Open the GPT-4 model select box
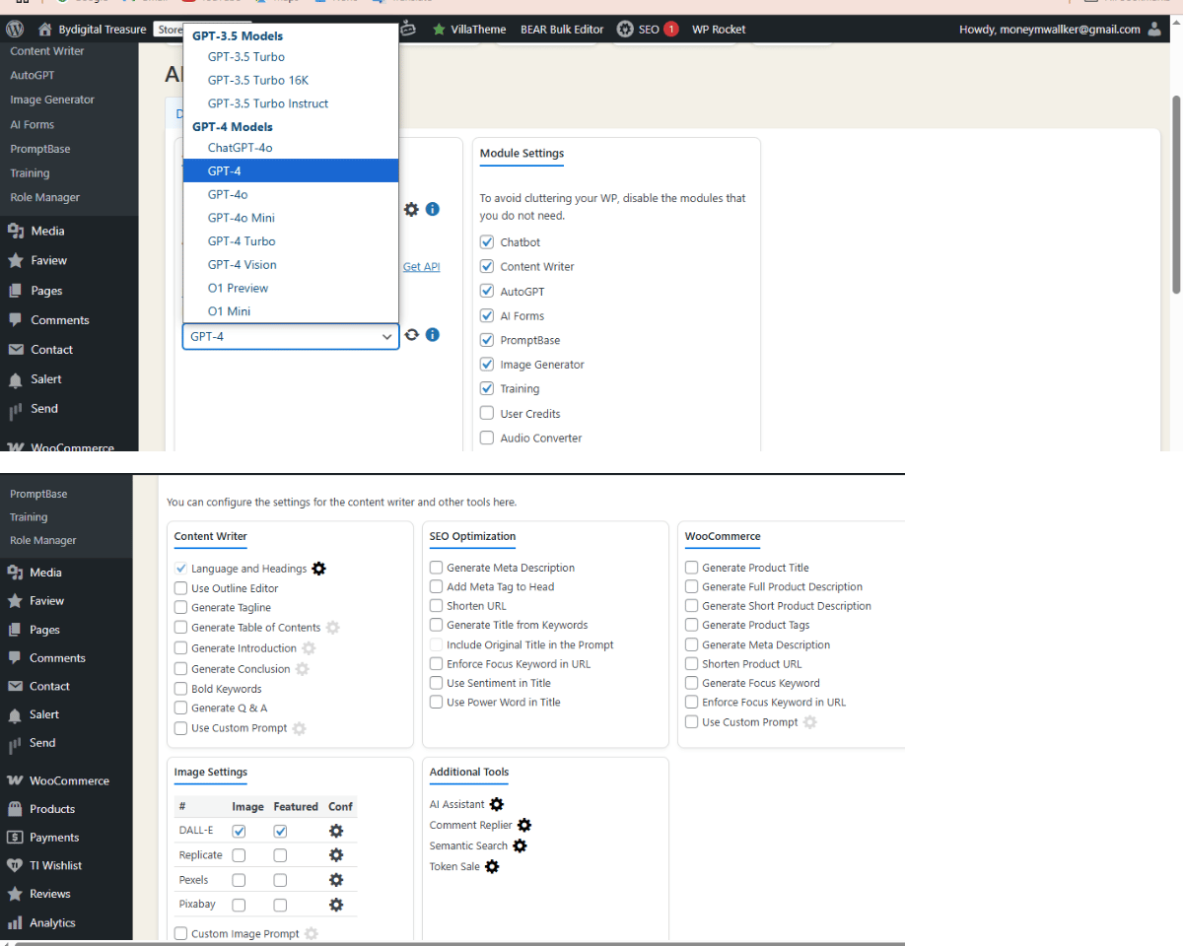The width and height of the screenshot is (1183, 946). (x=291, y=336)
